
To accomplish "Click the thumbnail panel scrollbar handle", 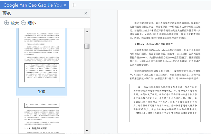I will click(x=87, y=46).
